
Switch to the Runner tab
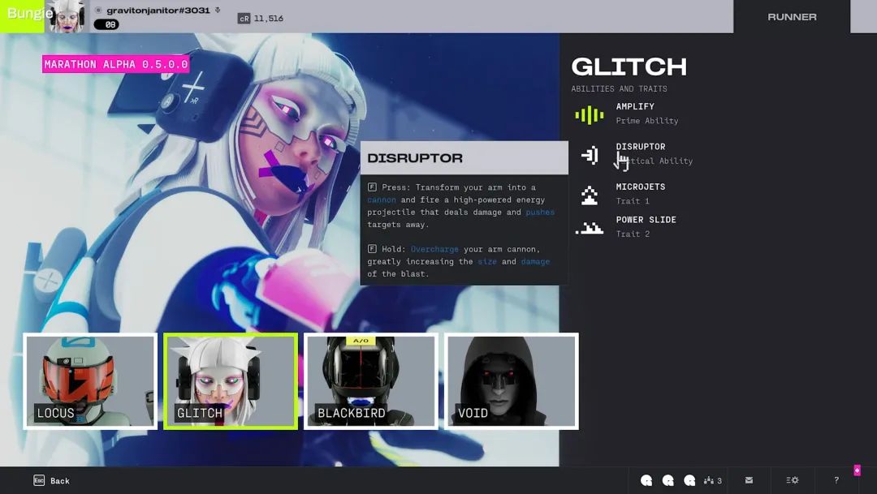point(792,17)
